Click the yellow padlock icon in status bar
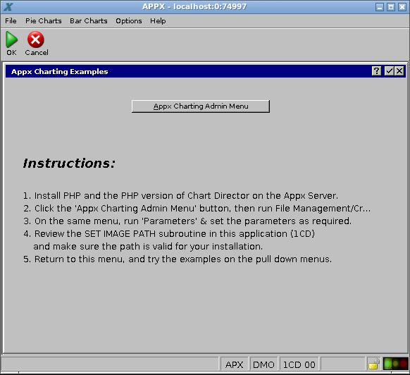The width and height of the screenshot is (410, 375). click(373, 364)
